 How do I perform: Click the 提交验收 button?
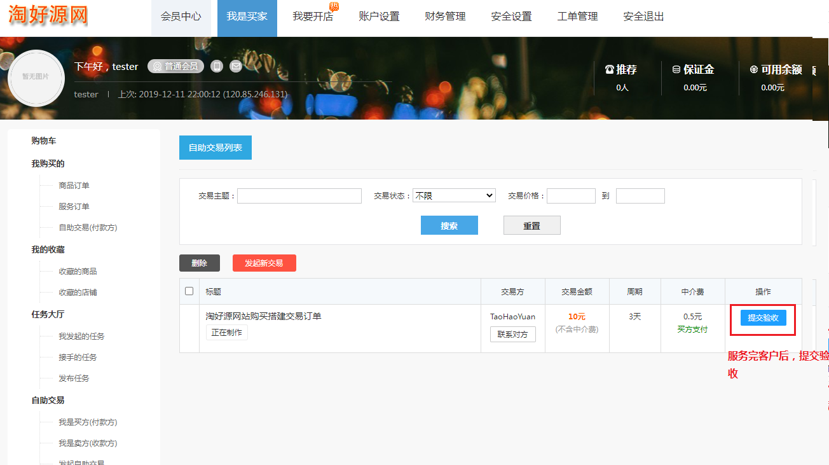click(763, 317)
